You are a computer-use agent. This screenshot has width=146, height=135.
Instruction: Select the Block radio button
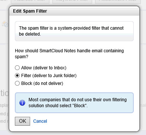pyautogui.click(x=17, y=83)
